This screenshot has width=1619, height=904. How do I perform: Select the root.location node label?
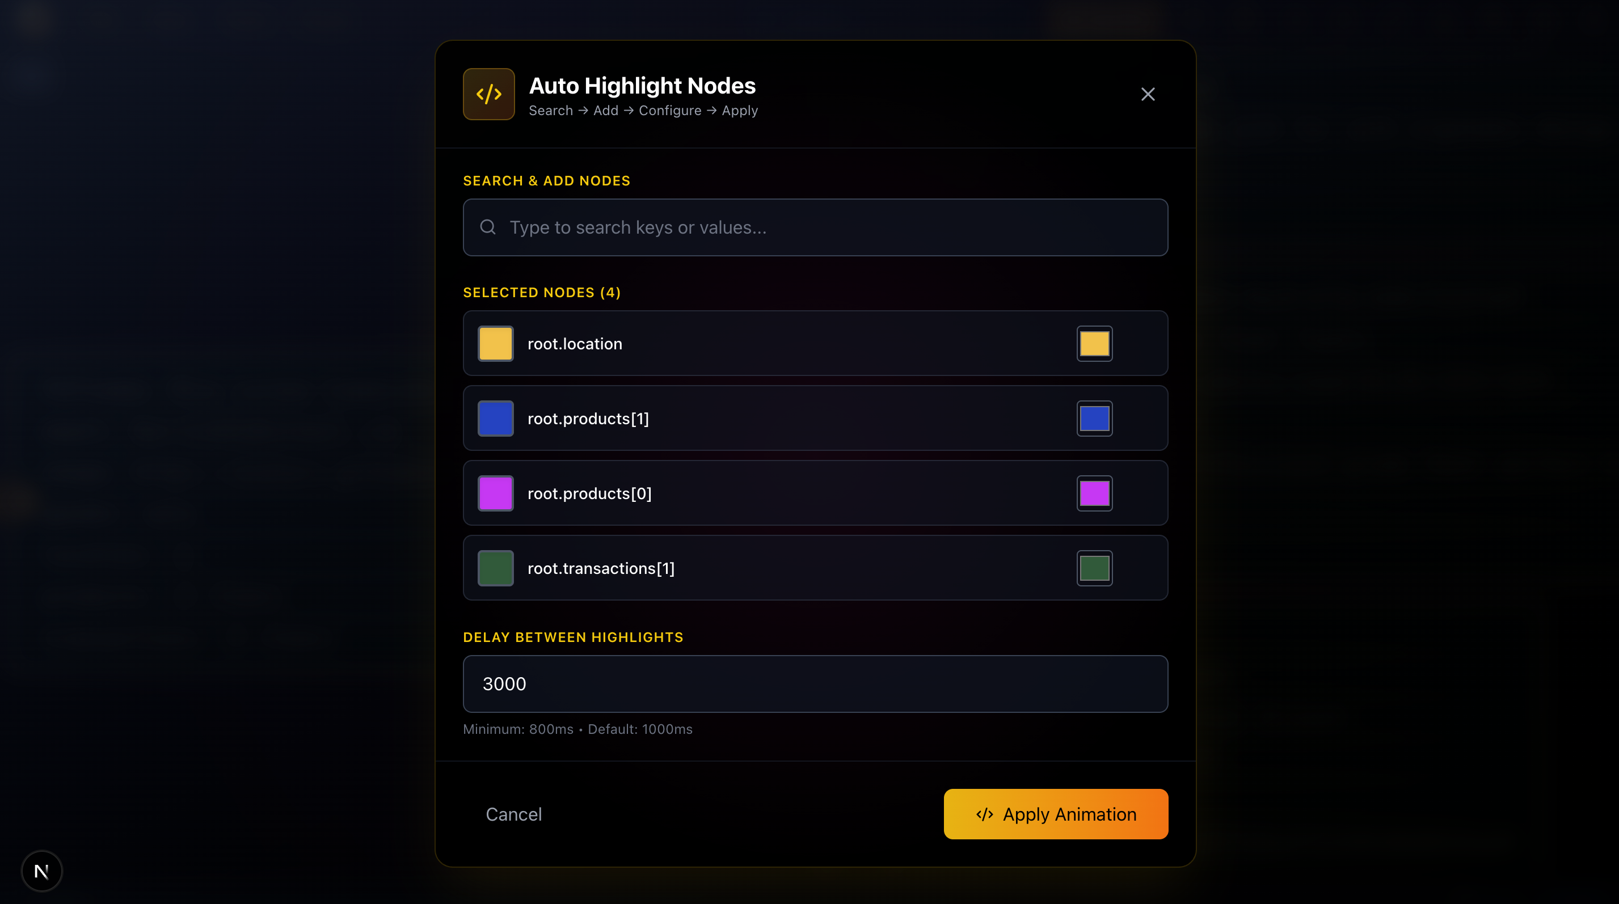pos(575,344)
